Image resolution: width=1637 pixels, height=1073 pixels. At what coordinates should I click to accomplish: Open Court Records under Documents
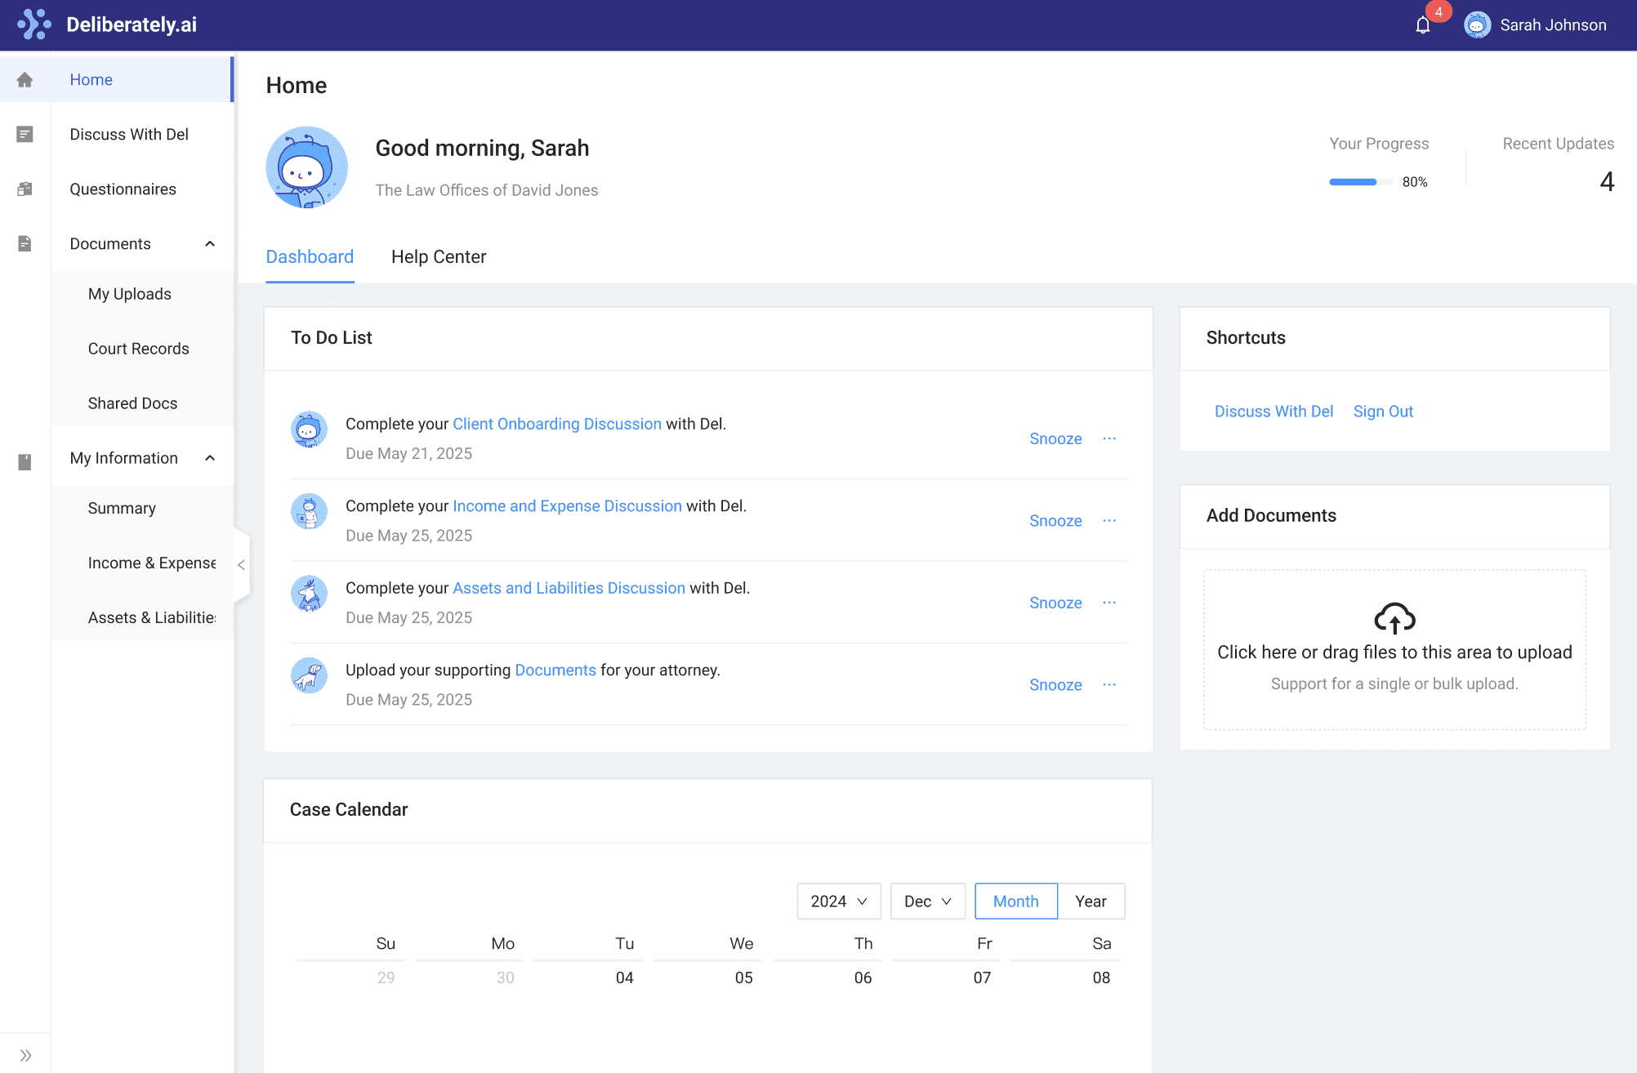pos(138,348)
